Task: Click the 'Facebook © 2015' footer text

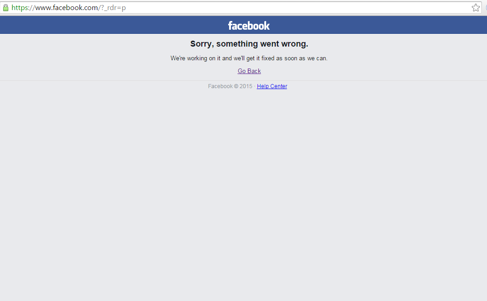Action: tap(230, 86)
